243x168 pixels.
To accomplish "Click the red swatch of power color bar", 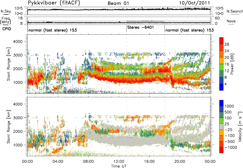I will click(x=221, y=41).
